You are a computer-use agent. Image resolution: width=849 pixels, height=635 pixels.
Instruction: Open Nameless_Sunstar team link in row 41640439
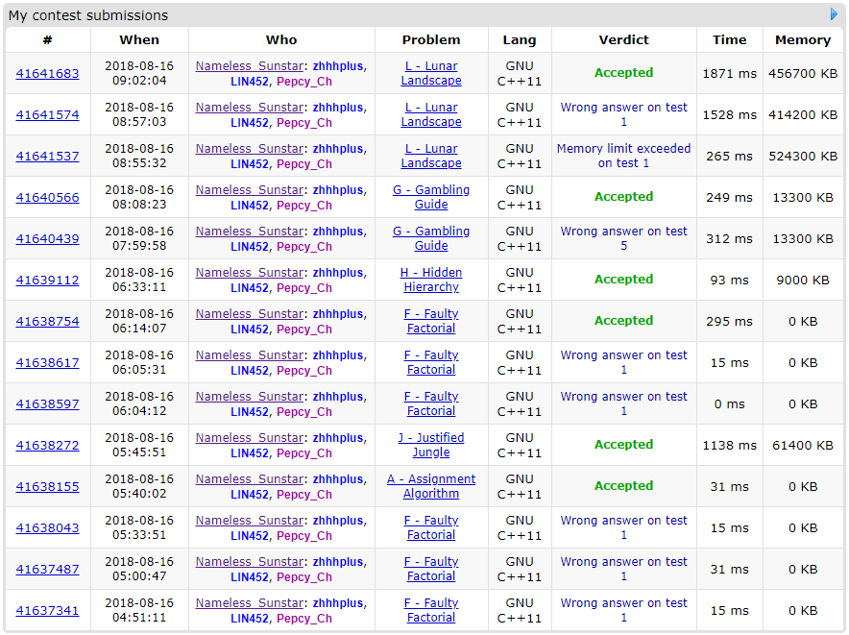tap(249, 232)
